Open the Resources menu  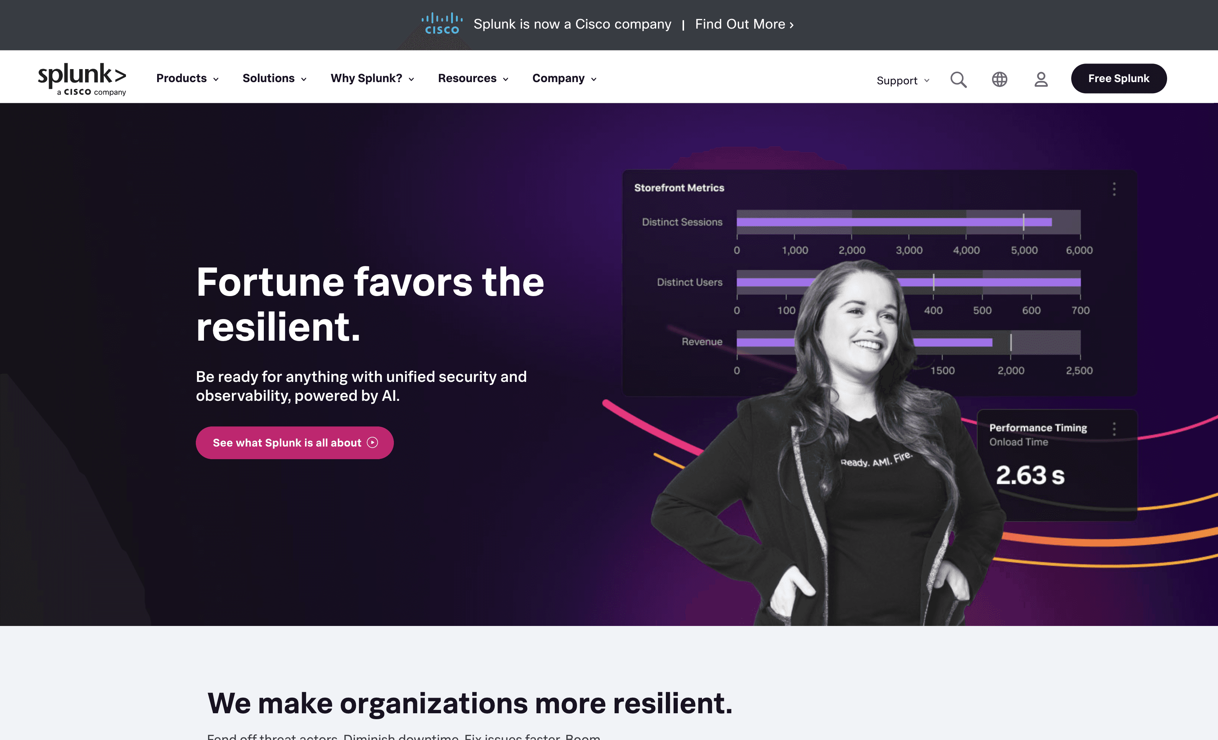pyautogui.click(x=473, y=78)
